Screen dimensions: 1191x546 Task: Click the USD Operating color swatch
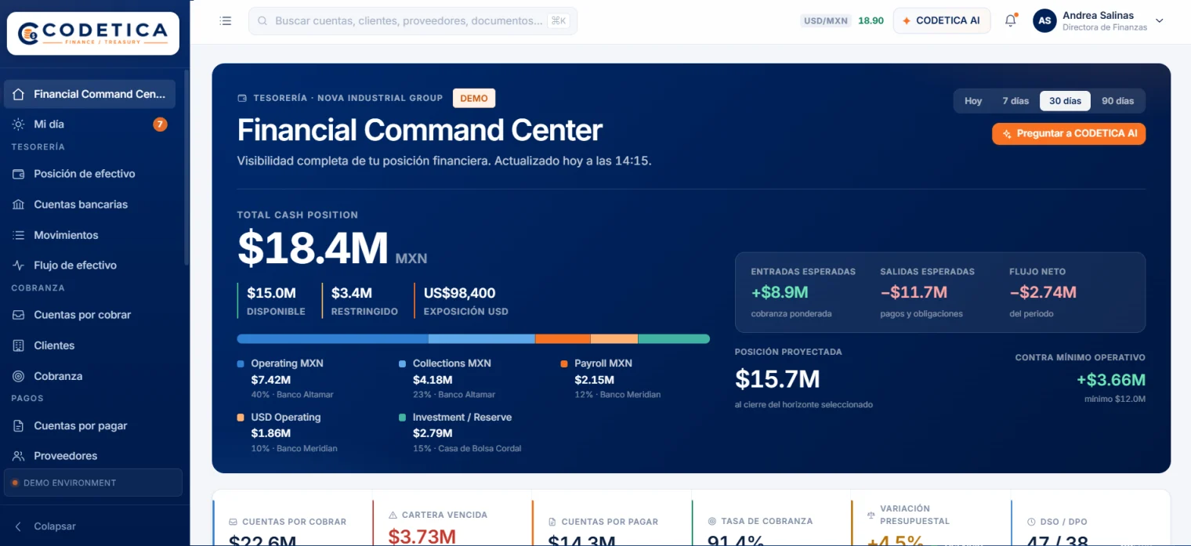click(241, 418)
